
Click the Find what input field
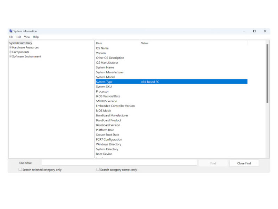tap(119, 163)
